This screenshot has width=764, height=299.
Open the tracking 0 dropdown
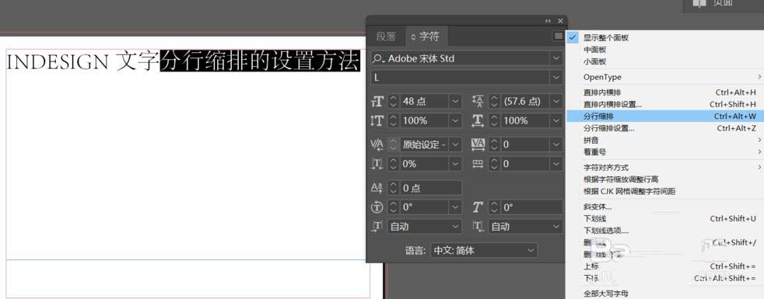point(556,144)
